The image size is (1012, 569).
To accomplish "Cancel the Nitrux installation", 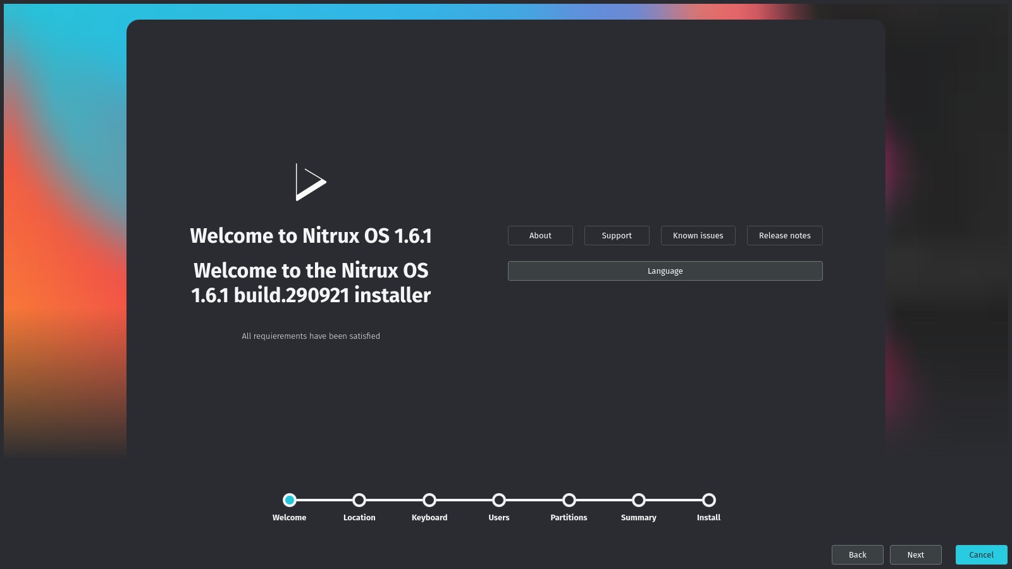I will [981, 554].
